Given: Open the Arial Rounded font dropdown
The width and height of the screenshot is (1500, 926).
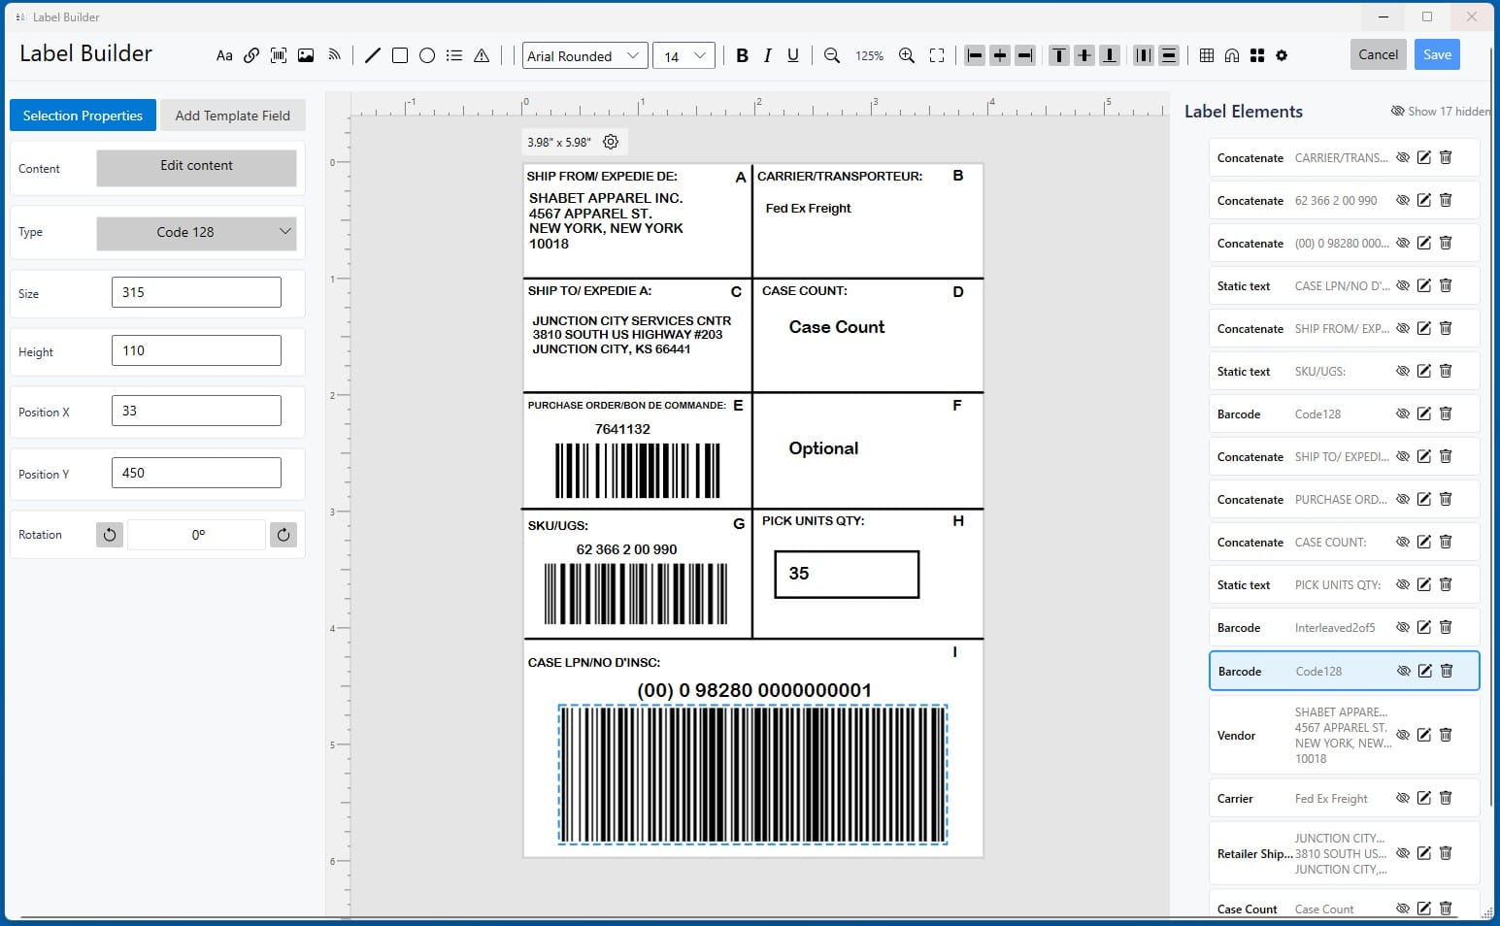Looking at the screenshot, I should click(584, 55).
